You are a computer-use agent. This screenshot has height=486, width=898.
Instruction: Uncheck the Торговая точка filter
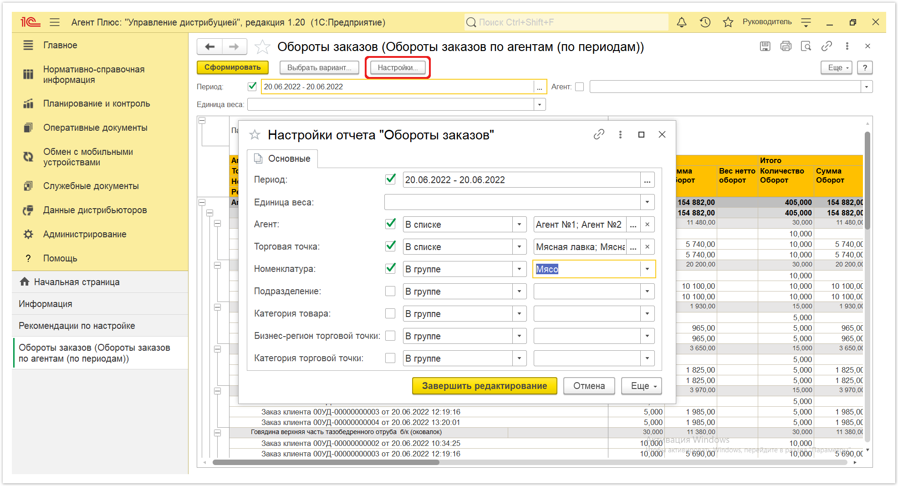pyautogui.click(x=390, y=246)
